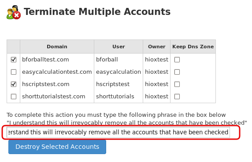Select the shorttutorialstest.com account checkbox
Screen dimensions: 252x162
coord(14,97)
